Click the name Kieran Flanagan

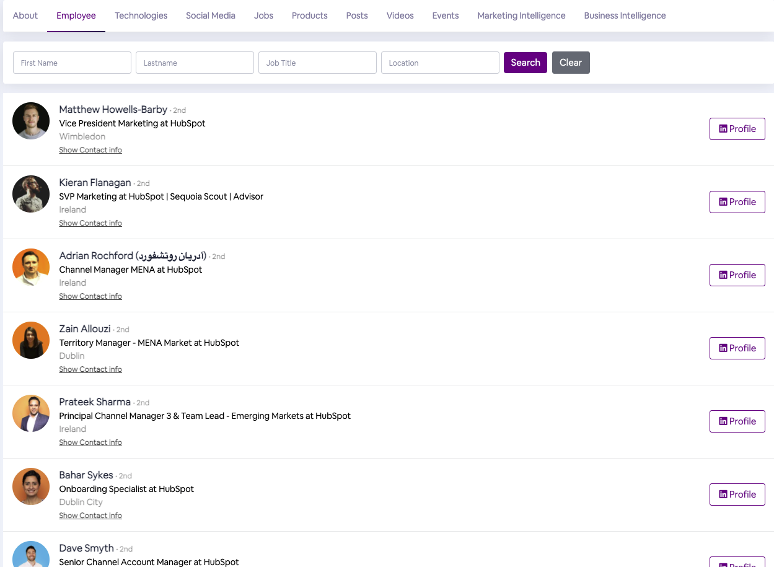click(x=95, y=183)
